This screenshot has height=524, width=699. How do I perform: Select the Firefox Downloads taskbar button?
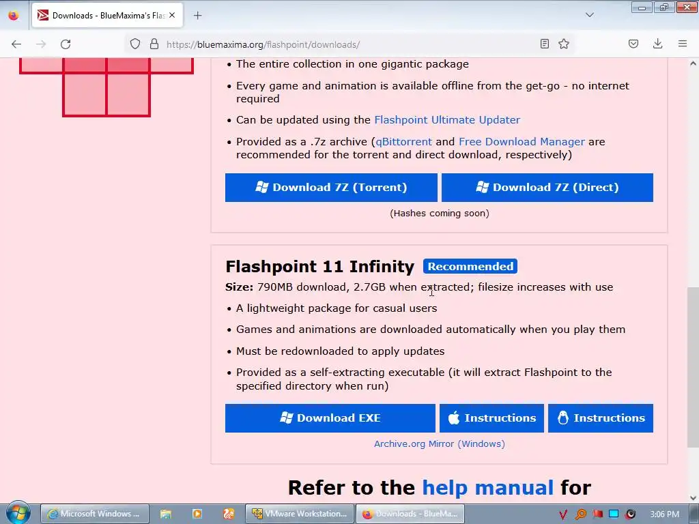point(410,514)
